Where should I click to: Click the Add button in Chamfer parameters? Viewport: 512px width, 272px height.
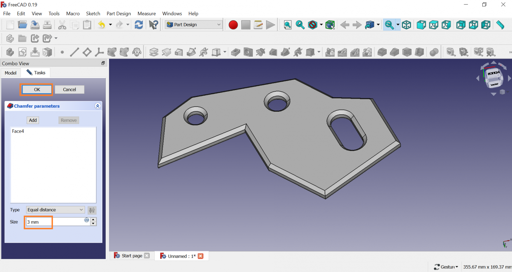[33, 120]
